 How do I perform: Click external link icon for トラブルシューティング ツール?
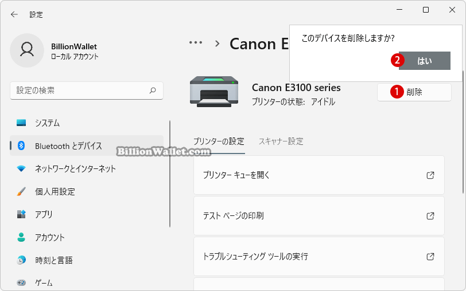tap(430, 256)
